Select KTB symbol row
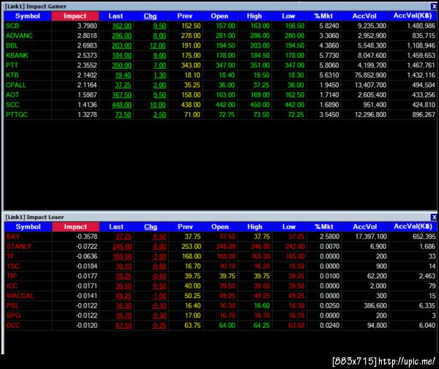This screenshot has height=369, width=439. click(12, 75)
